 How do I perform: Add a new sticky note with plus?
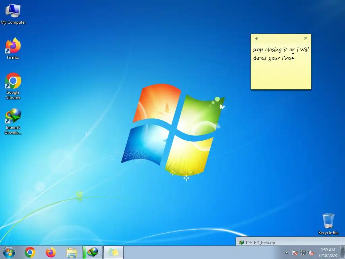[256, 38]
